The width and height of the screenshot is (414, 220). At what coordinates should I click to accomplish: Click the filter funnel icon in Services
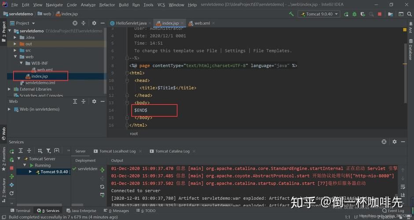48,151
